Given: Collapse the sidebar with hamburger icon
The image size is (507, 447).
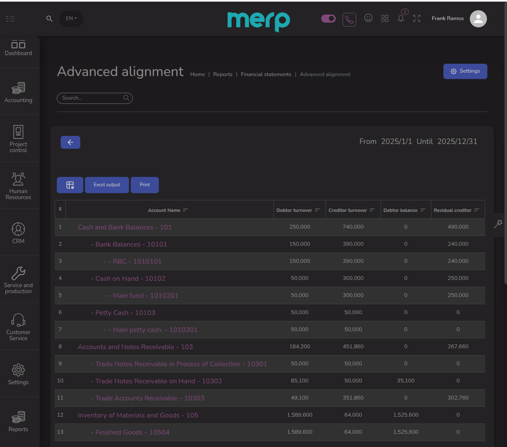Looking at the screenshot, I should (x=10, y=19).
